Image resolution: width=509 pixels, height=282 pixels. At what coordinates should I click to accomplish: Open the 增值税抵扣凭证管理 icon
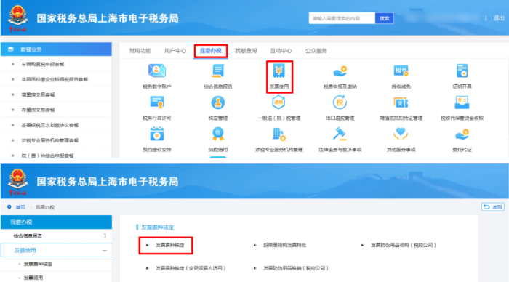(401, 102)
